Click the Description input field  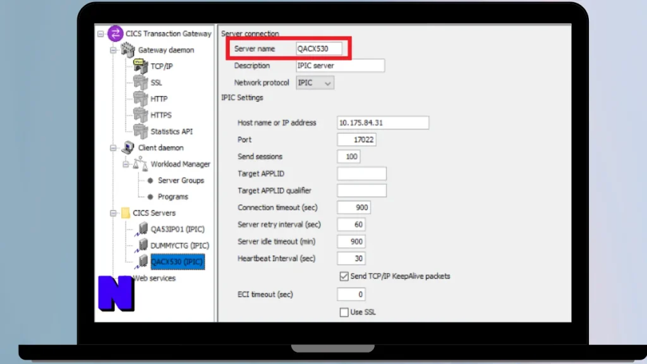pos(341,66)
